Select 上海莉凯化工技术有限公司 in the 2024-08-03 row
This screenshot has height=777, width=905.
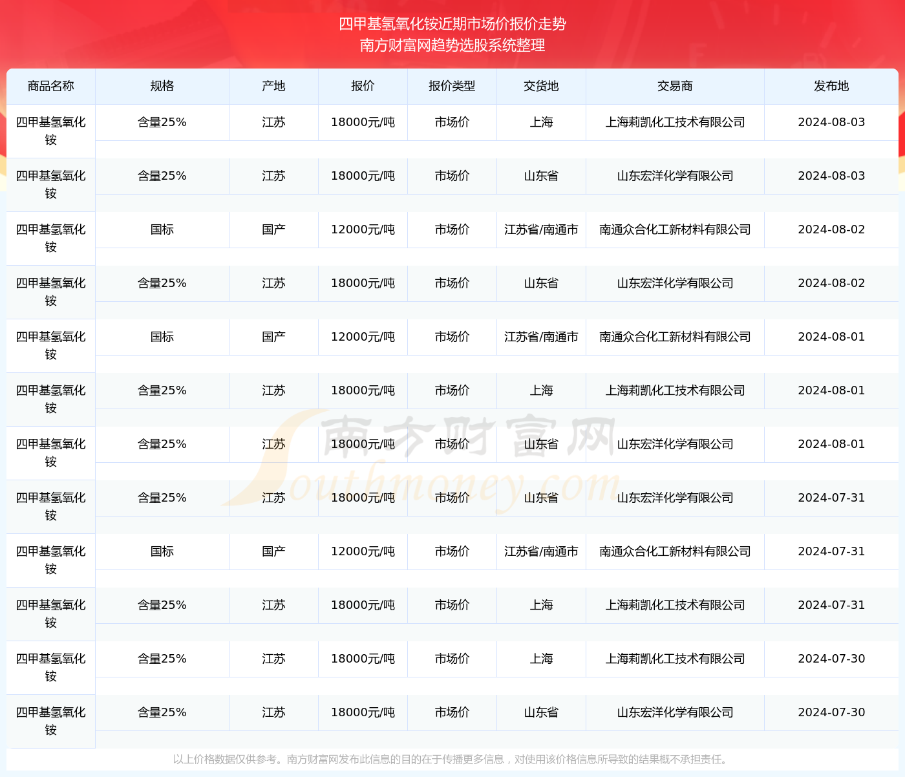point(675,122)
